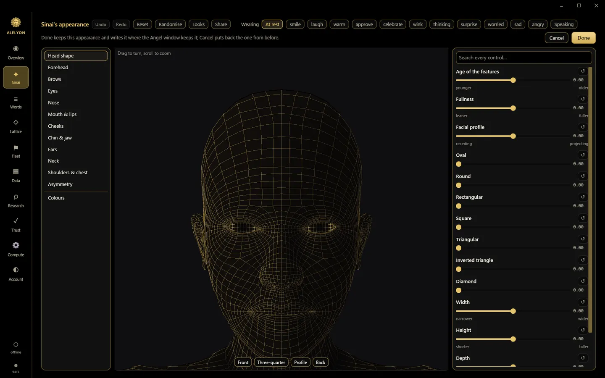
Task: Preview the smile expression
Action: (295, 24)
